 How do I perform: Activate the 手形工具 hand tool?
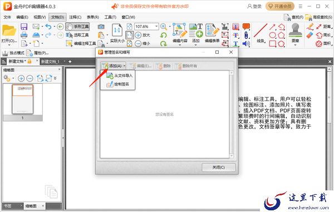(x=77, y=27)
